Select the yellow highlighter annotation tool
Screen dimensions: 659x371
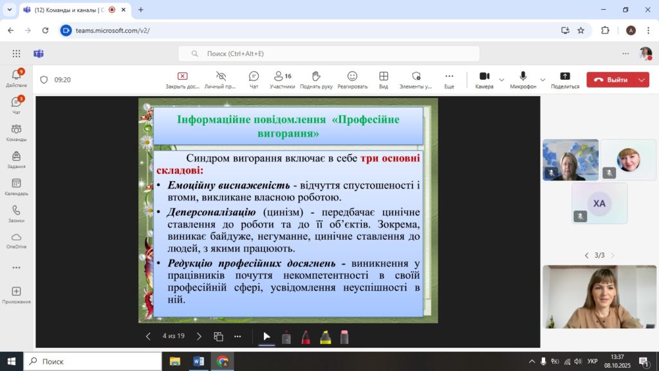point(326,337)
